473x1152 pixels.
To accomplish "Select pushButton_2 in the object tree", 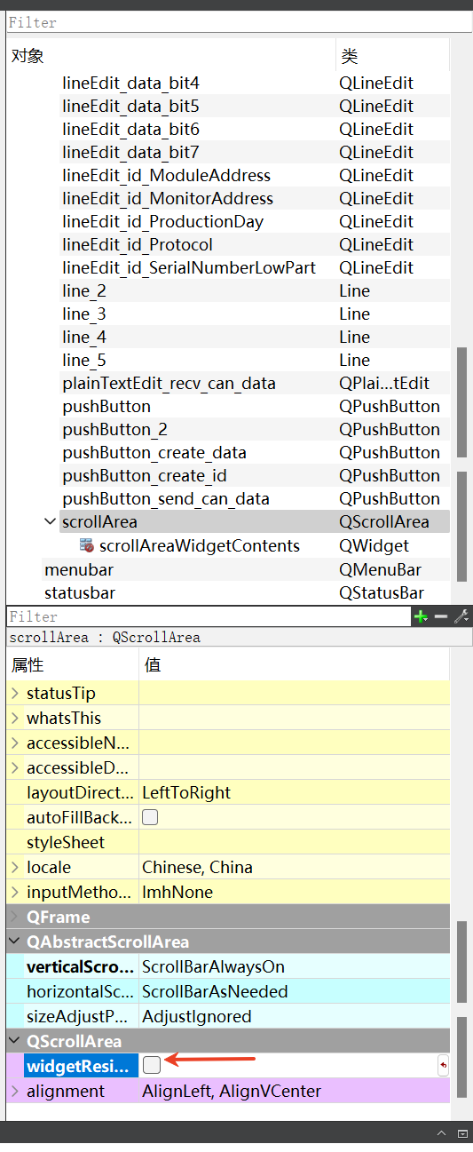I will (x=114, y=430).
